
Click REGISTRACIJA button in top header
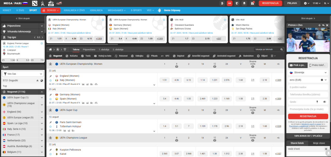pyautogui.click(x=270, y=3)
